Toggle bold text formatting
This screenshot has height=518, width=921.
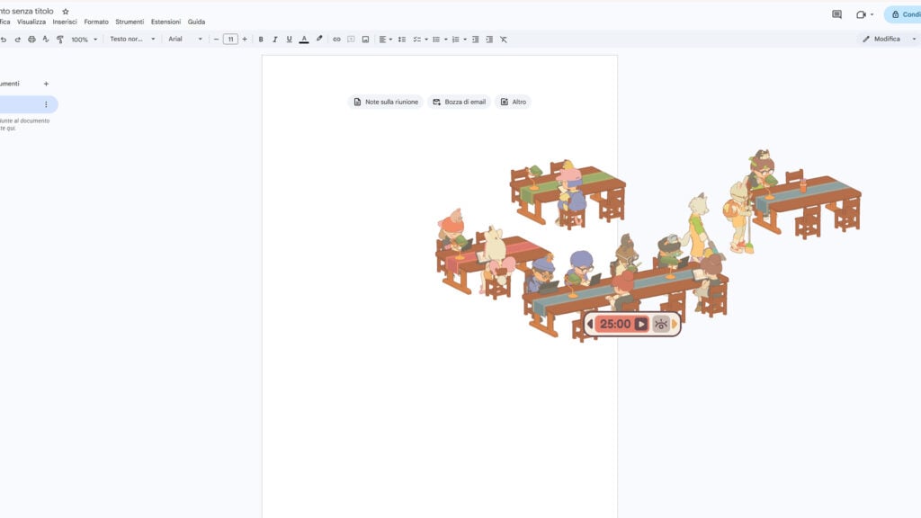pyautogui.click(x=261, y=39)
